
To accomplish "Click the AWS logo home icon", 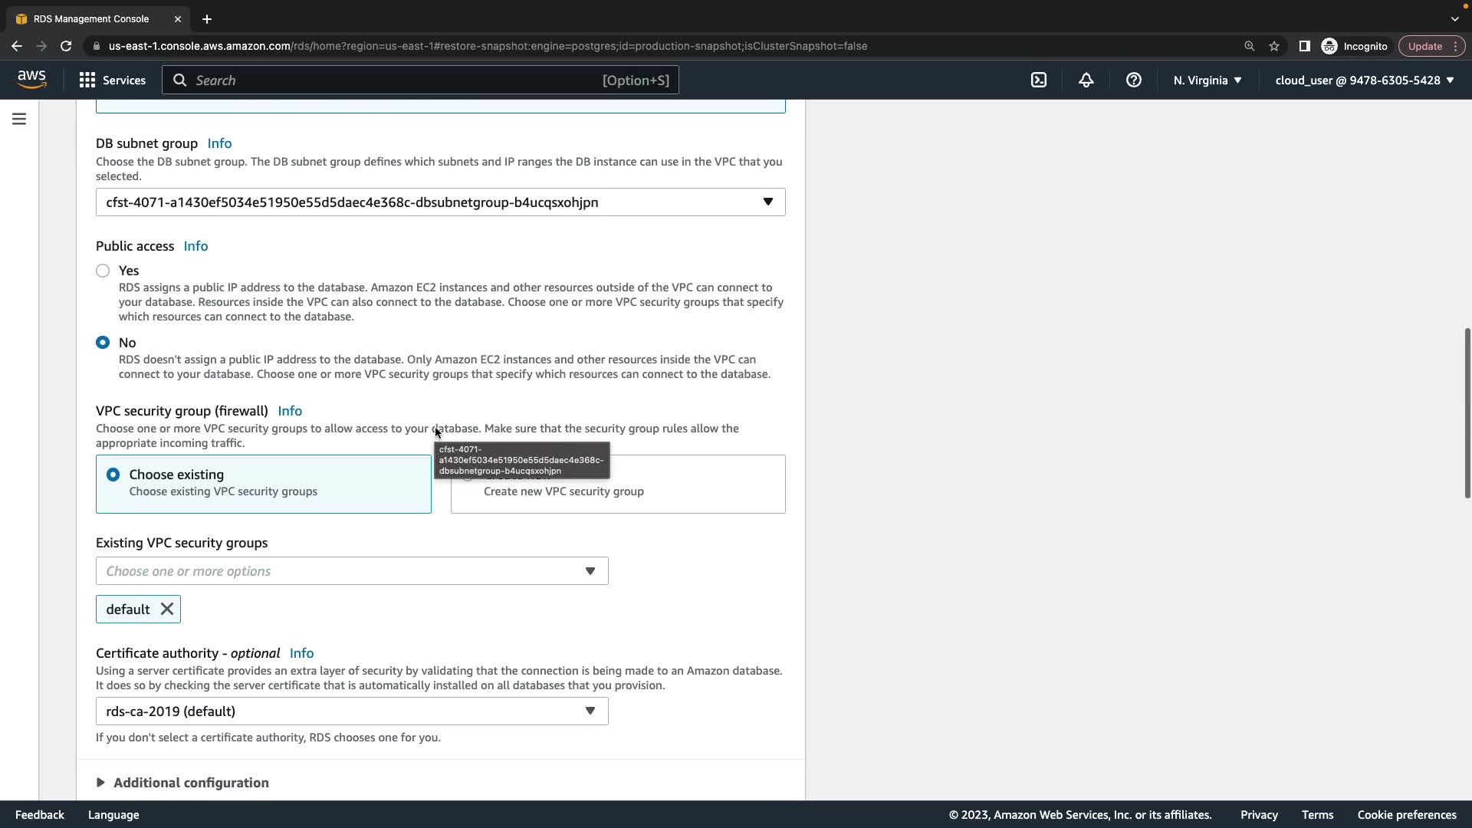I will click(31, 79).
